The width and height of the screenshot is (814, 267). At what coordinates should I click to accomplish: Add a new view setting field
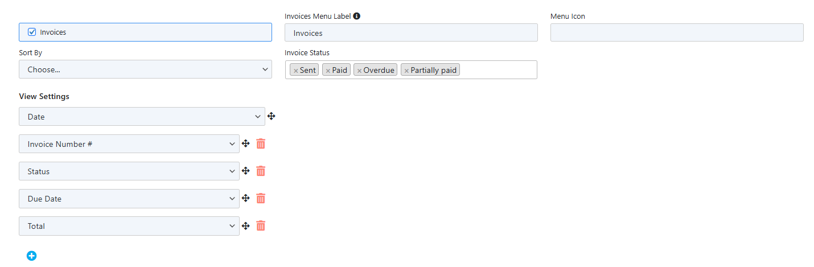coord(31,256)
